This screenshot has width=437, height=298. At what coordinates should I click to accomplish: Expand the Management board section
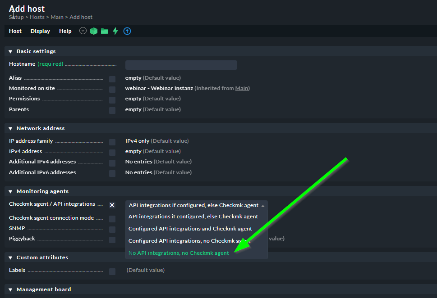[10, 289]
